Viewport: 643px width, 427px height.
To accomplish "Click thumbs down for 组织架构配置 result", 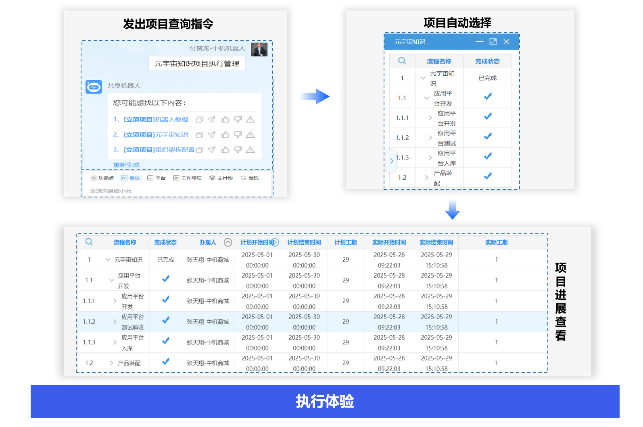I will [x=238, y=150].
